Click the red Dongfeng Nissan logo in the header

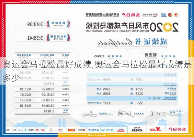pos(131,15)
